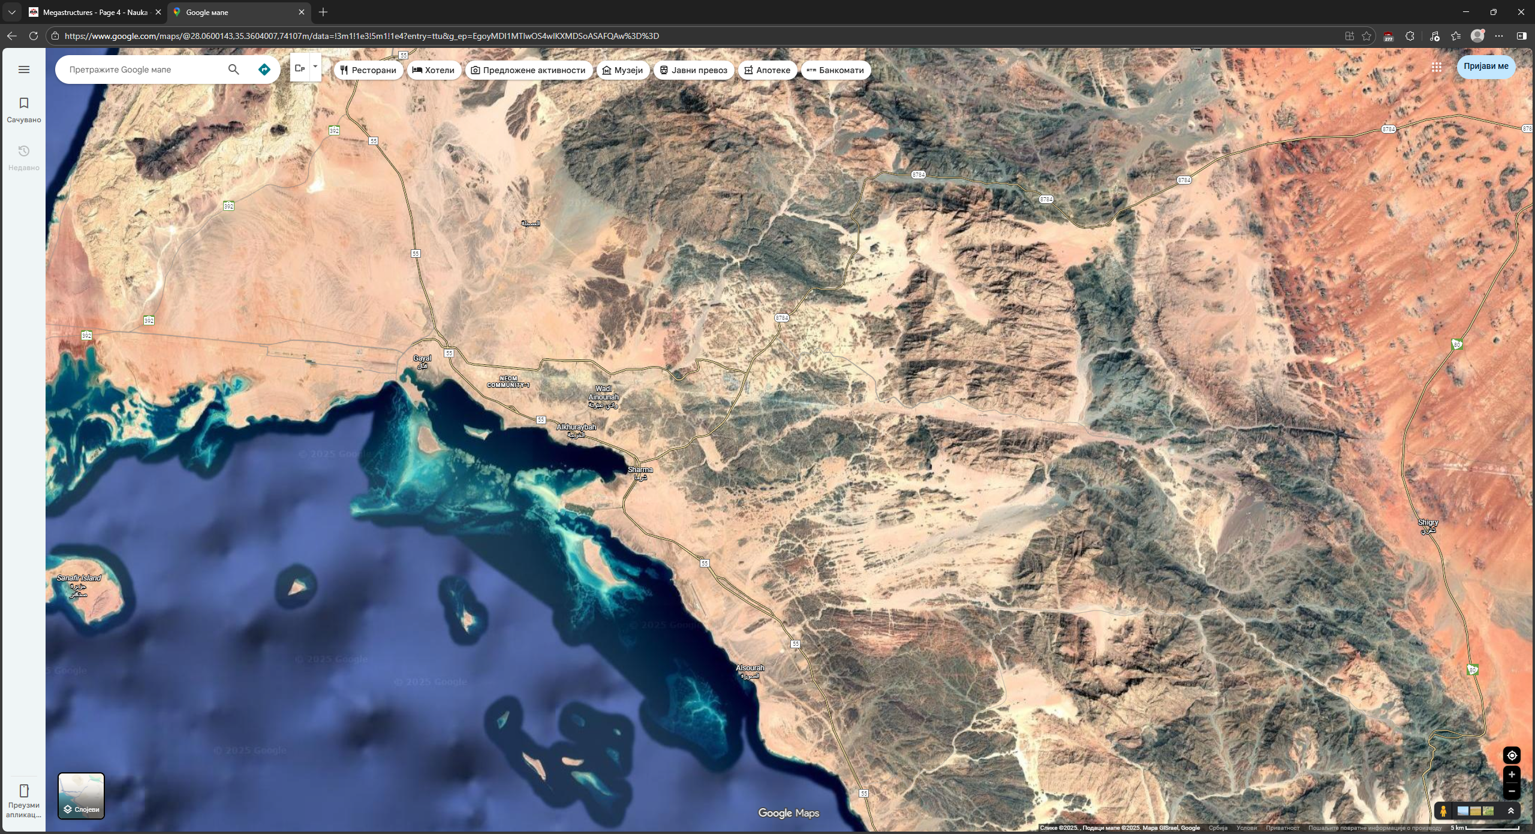Open the Google apps grid

click(1437, 67)
